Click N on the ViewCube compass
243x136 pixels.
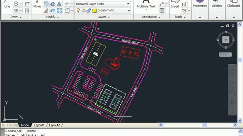point(226,32)
